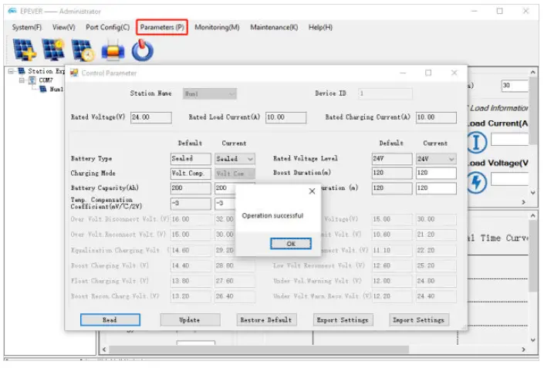The image size is (544, 368).
Task: Open the Port Config(C) menu
Action: [x=107, y=27]
